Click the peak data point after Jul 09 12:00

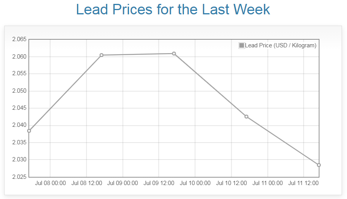pos(174,54)
